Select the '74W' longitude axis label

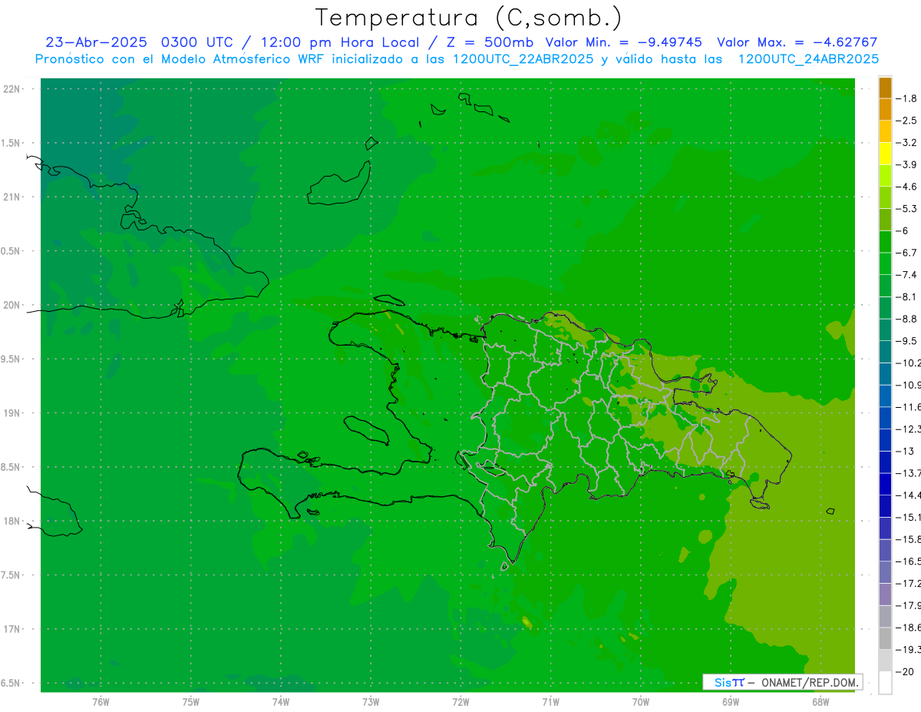pos(280,701)
